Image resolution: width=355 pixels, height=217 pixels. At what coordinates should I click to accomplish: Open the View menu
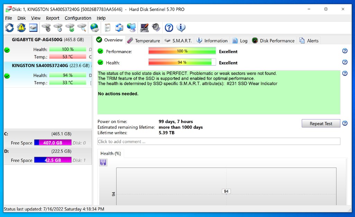point(36,18)
